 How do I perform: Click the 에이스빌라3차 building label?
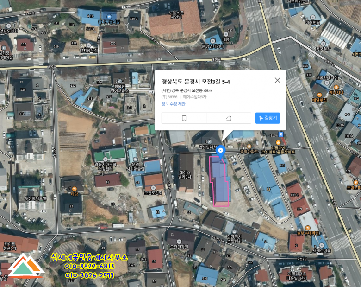[185, 175]
